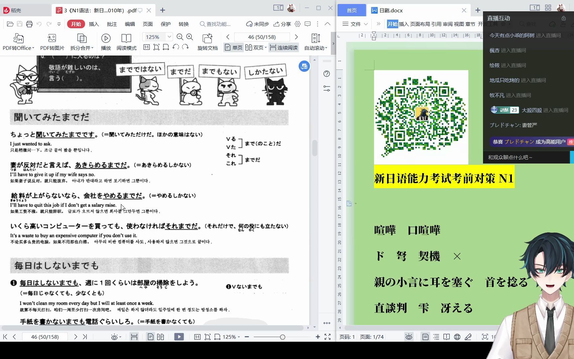The height and width of the screenshot is (359, 574).
Task: Click status bar play button
Action: tap(179, 337)
